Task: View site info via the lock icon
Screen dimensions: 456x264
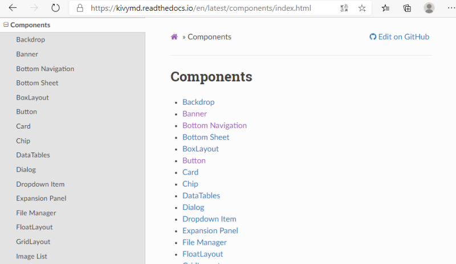Action: [80, 8]
